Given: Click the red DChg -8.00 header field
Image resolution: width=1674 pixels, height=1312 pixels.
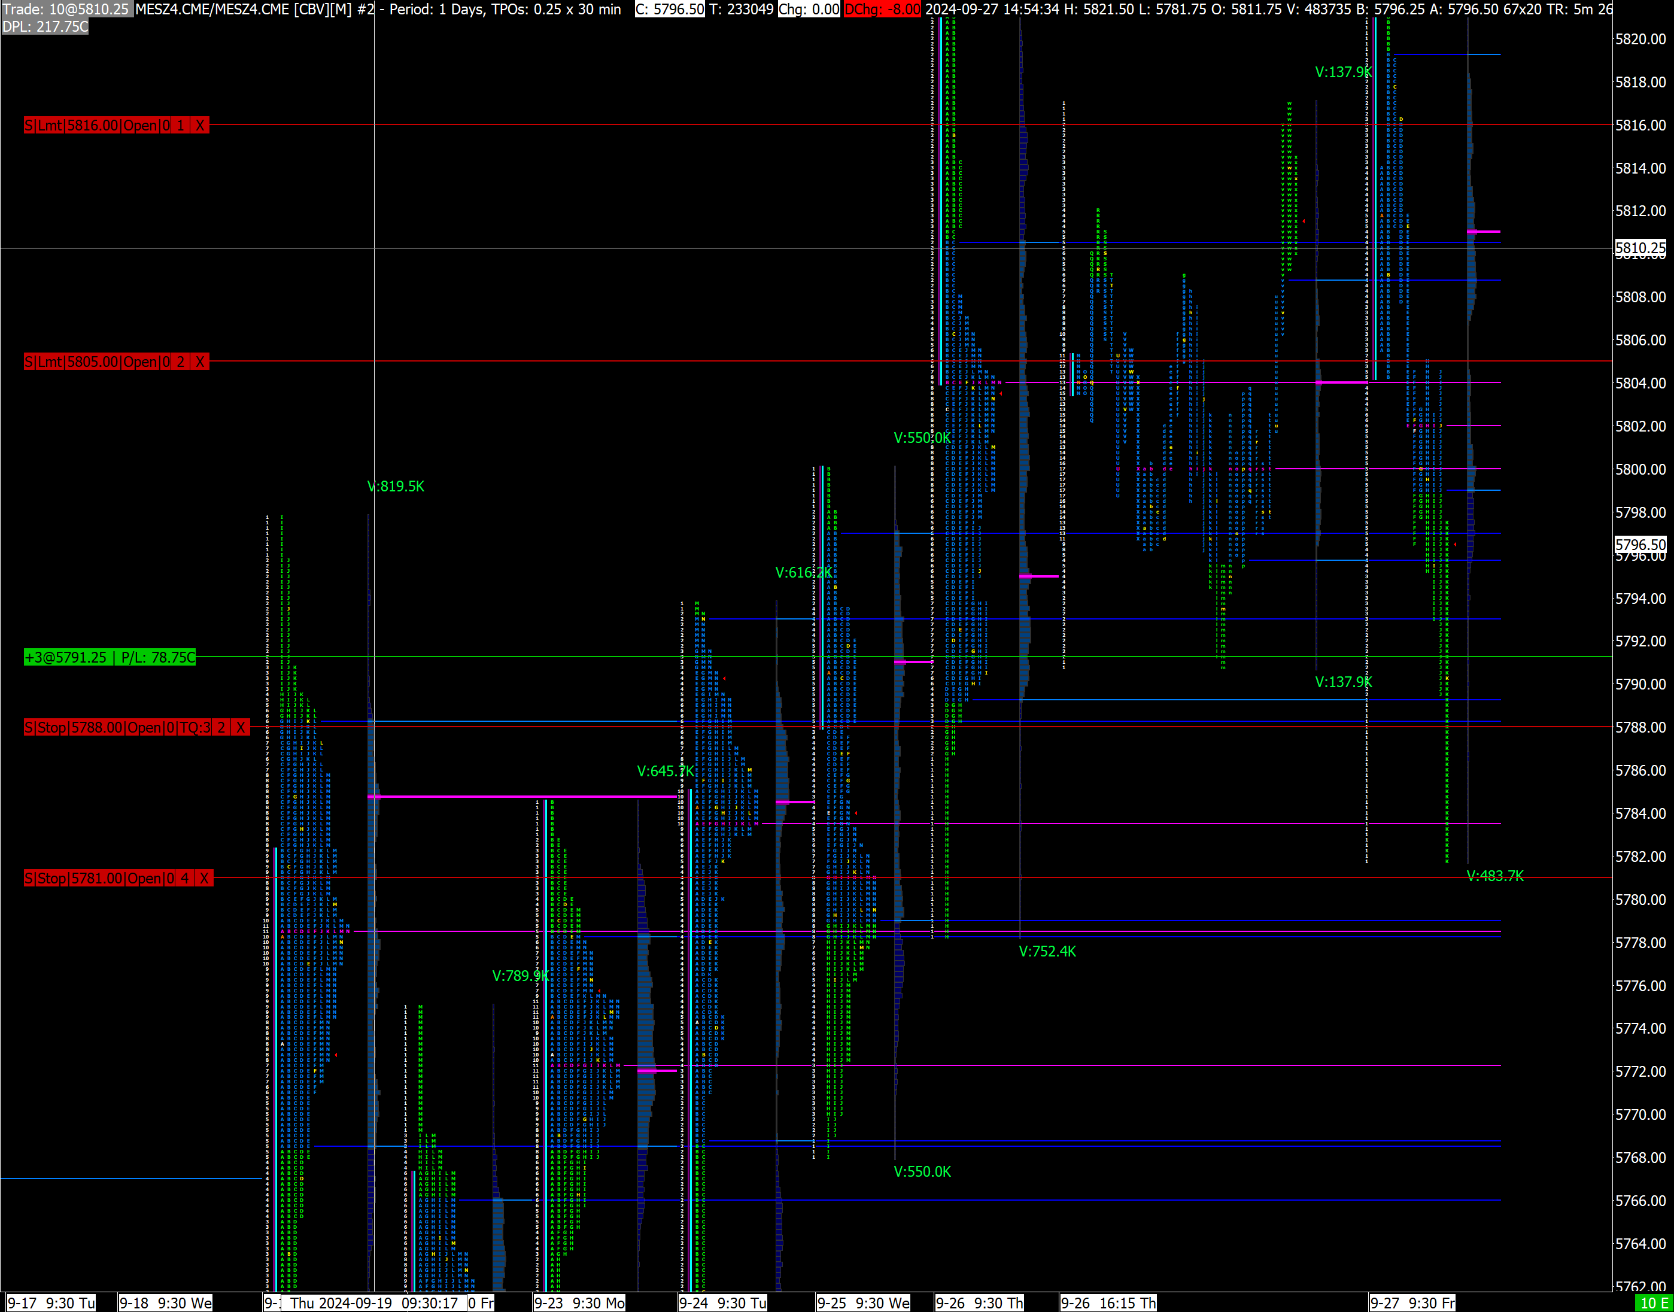Looking at the screenshot, I should tap(882, 9).
